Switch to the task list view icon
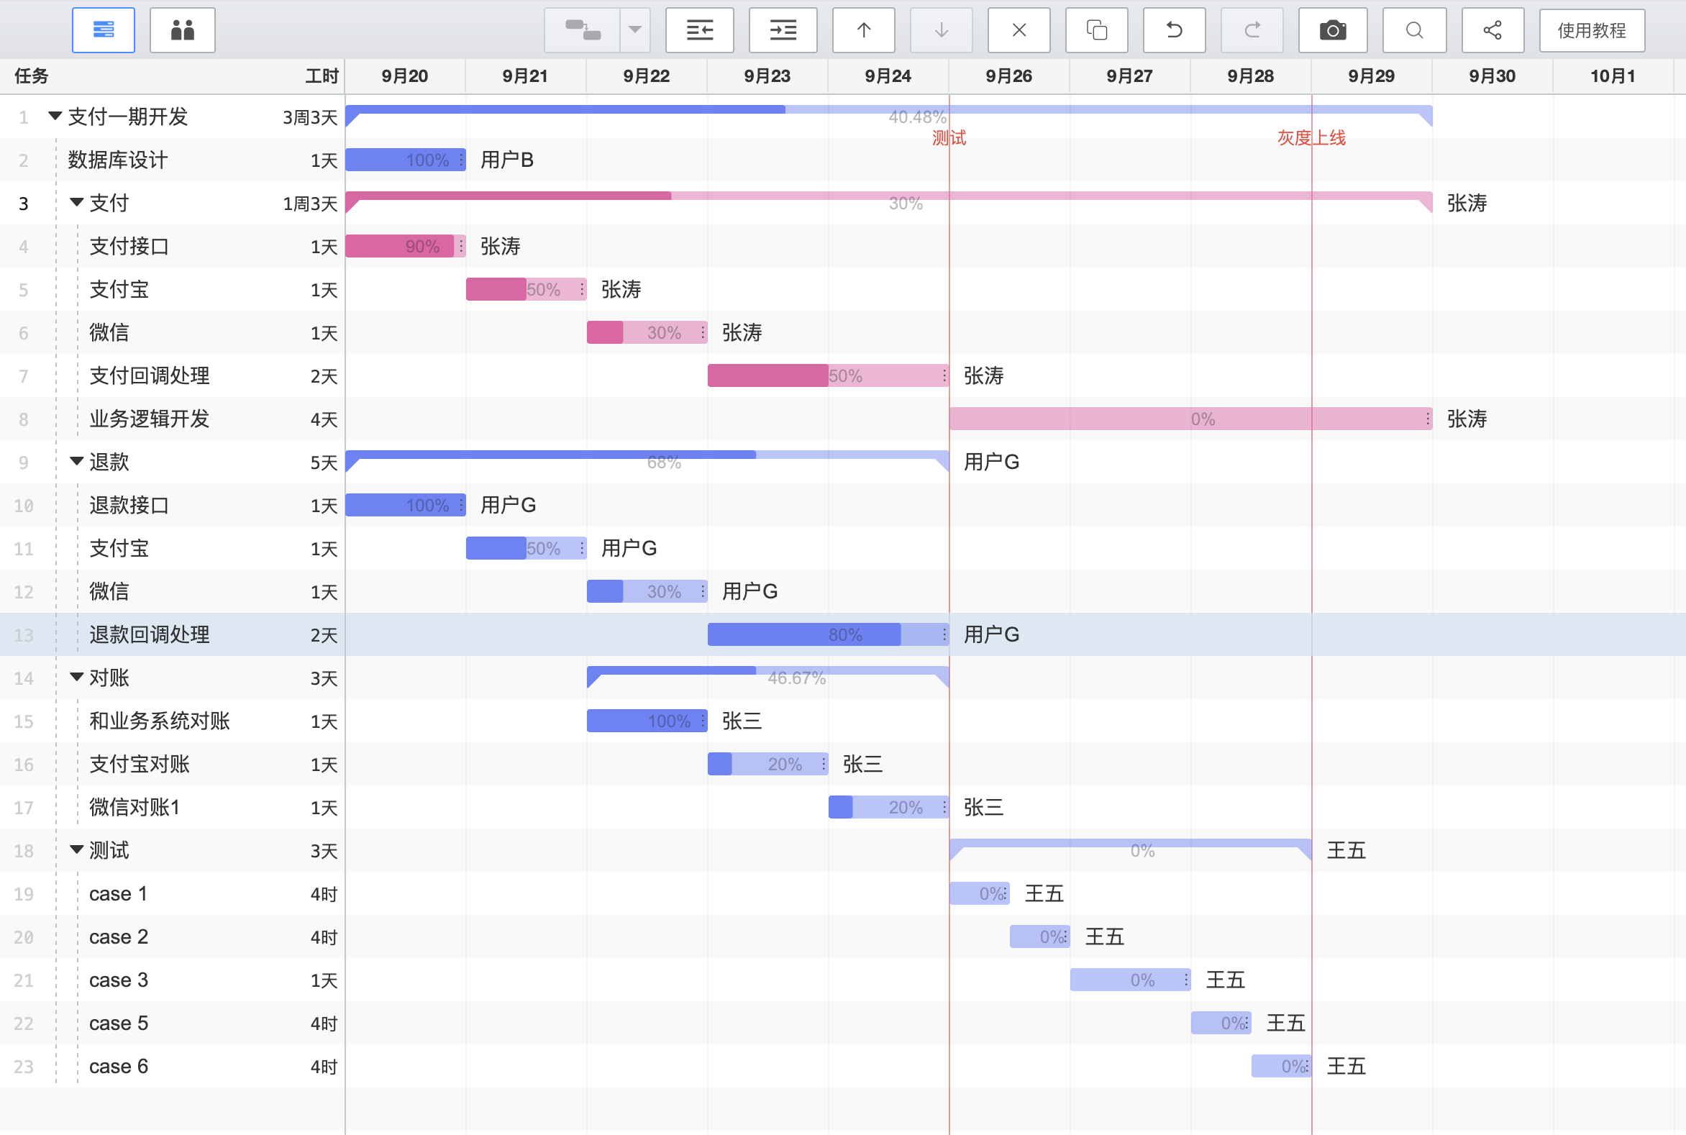Image resolution: width=1686 pixels, height=1135 pixels. pyautogui.click(x=104, y=30)
